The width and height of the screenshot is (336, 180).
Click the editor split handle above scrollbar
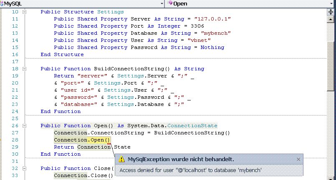[331, 12]
